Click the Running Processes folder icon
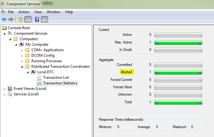214x137 pixels. [x=27, y=61]
